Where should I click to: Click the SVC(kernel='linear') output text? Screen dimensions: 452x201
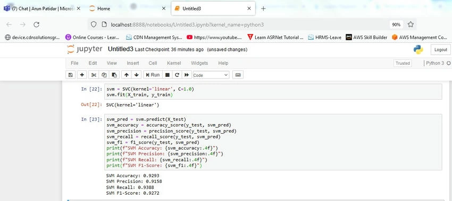pyautogui.click(x=132, y=105)
